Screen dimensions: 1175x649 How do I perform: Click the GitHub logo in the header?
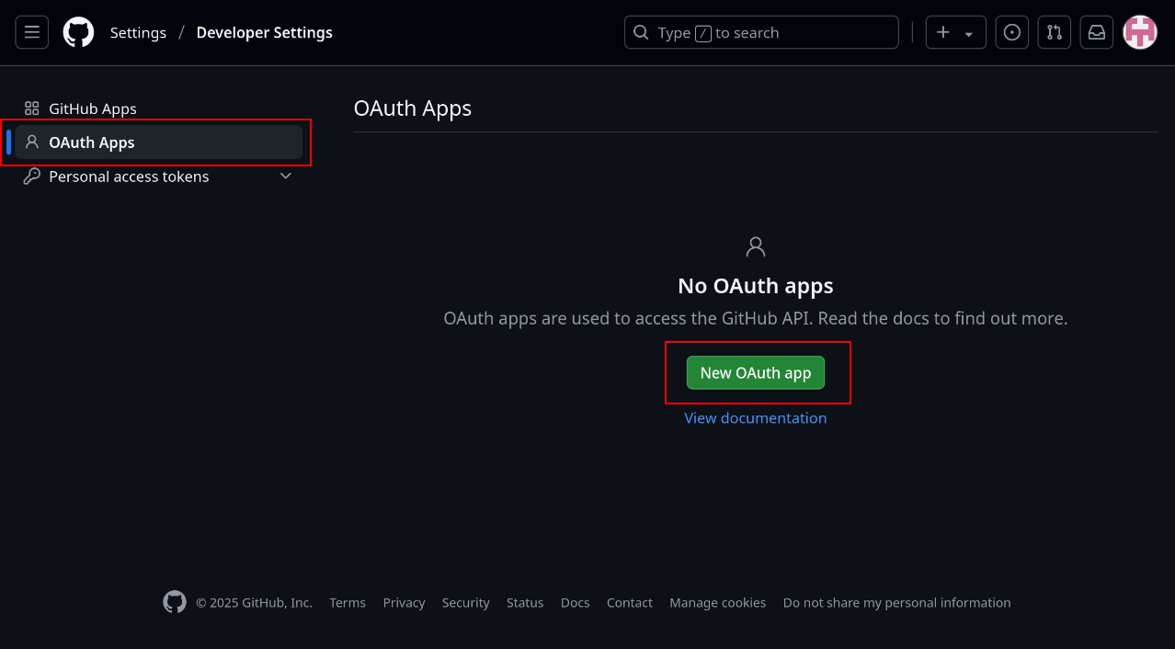pos(78,32)
